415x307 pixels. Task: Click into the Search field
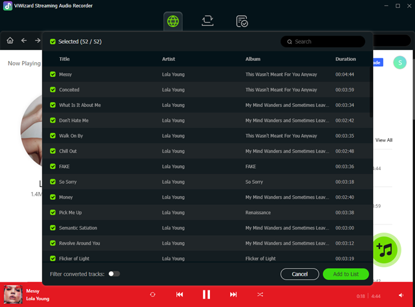click(323, 42)
